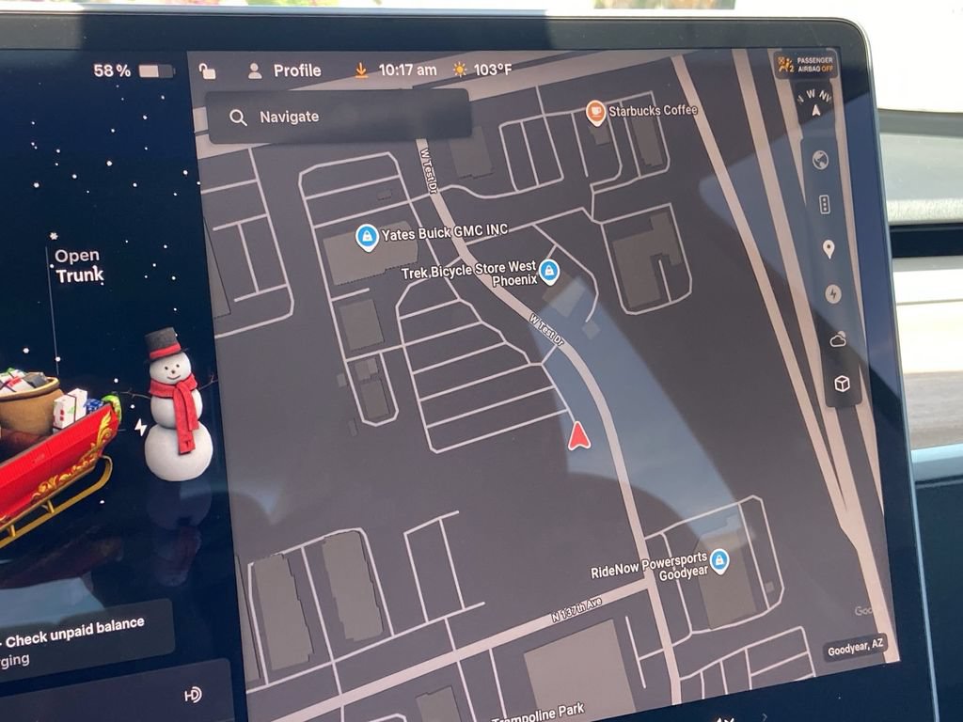Tap the software download arrow icon
The width and height of the screenshot is (963, 722).
click(361, 71)
